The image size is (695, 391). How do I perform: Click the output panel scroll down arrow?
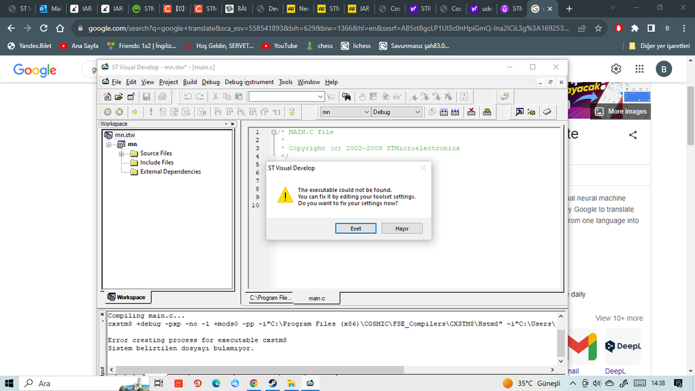click(x=561, y=361)
